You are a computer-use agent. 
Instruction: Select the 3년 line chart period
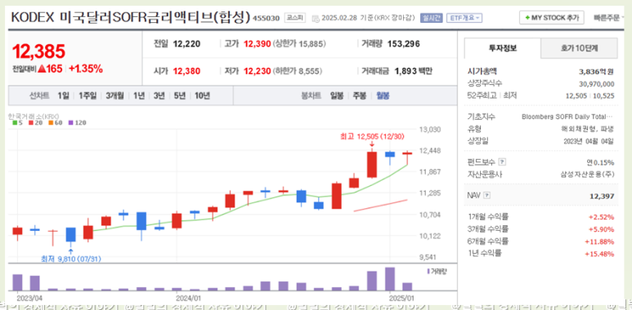pyautogui.click(x=159, y=95)
